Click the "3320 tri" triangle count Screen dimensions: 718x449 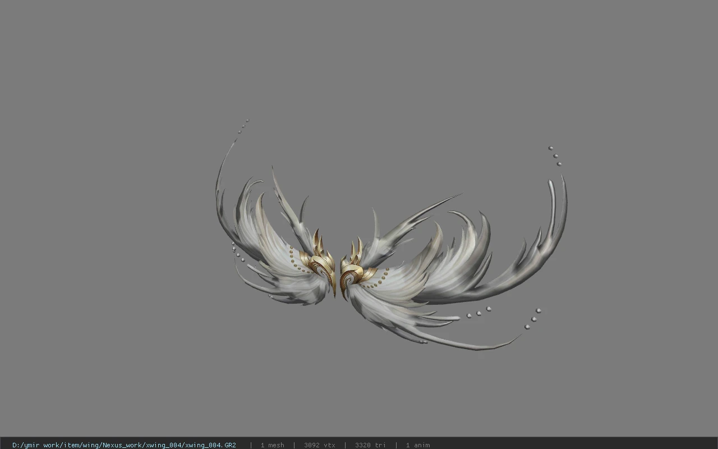(370, 445)
